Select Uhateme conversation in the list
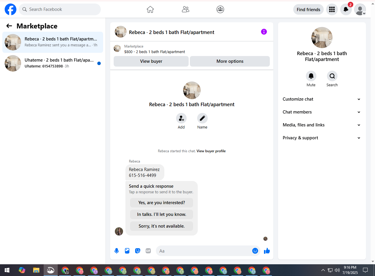The image size is (375, 276). click(53, 63)
